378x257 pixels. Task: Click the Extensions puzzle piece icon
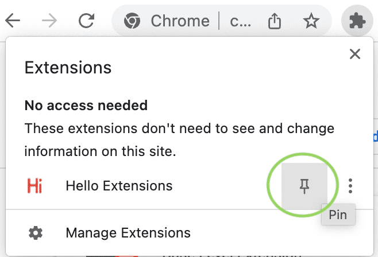click(357, 21)
